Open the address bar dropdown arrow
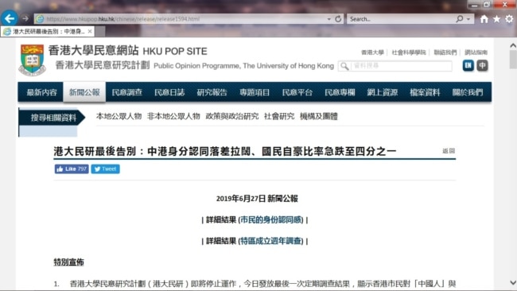This screenshot has width=517, height=291. pyautogui.click(x=328, y=19)
